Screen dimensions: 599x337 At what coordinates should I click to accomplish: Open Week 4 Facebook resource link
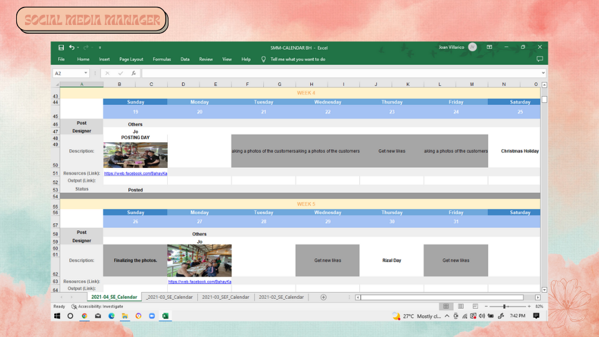[135, 173]
